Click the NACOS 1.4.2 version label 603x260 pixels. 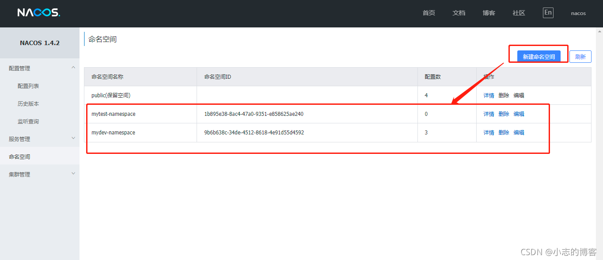pos(40,43)
